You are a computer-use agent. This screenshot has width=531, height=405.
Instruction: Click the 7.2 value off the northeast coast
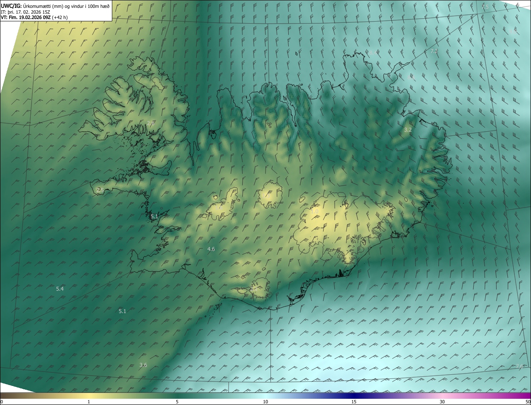click(x=434, y=51)
